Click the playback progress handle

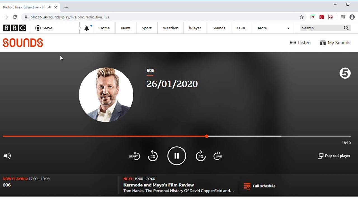[206, 136]
